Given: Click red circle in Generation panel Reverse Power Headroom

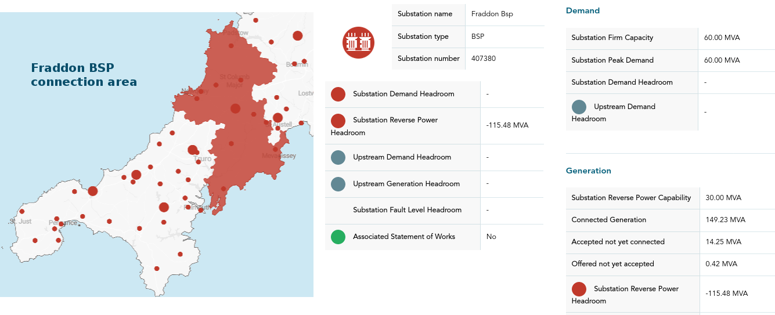Looking at the screenshot, I should pos(579,289).
